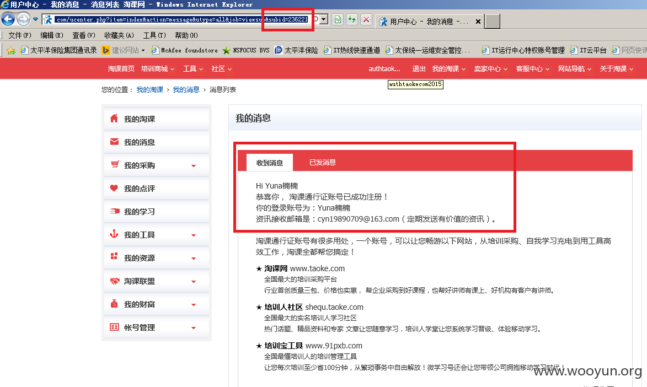
Task: Click the 我的学习 book icon
Action: tap(115, 211)
